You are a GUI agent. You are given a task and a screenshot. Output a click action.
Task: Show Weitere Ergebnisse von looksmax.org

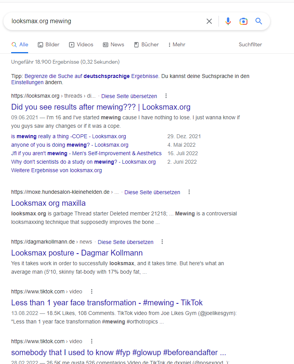pyautogui.click(x=57, y=170)
